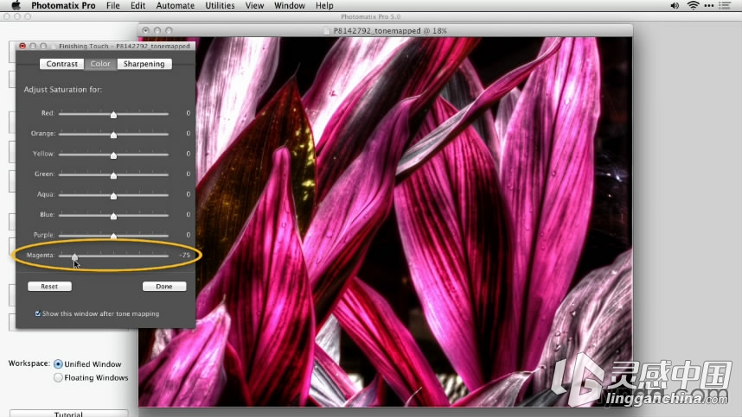The height and width of the screenshot is (417, 742).
Task: Click the Reset button
Action: tap(49, 286)
